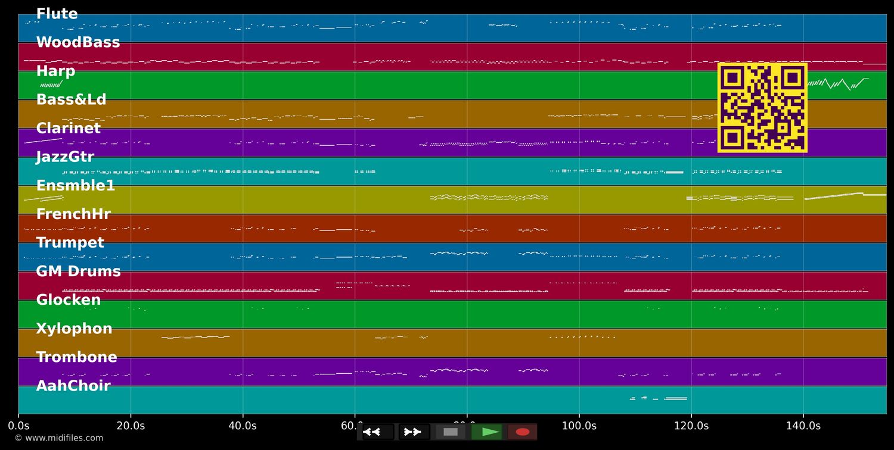This screenshot has height=450, width=894.
Task: Click the JazzGtr track name
Action: (65, 157)
